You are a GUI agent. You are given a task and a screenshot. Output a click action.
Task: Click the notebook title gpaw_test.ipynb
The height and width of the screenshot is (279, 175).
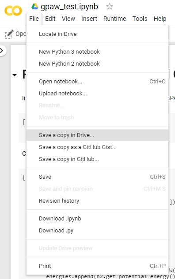pos(69,7)
